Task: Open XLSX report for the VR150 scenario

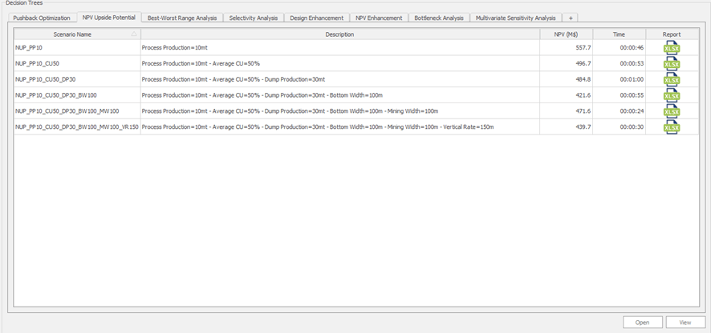Action: (x=671, y=126)
